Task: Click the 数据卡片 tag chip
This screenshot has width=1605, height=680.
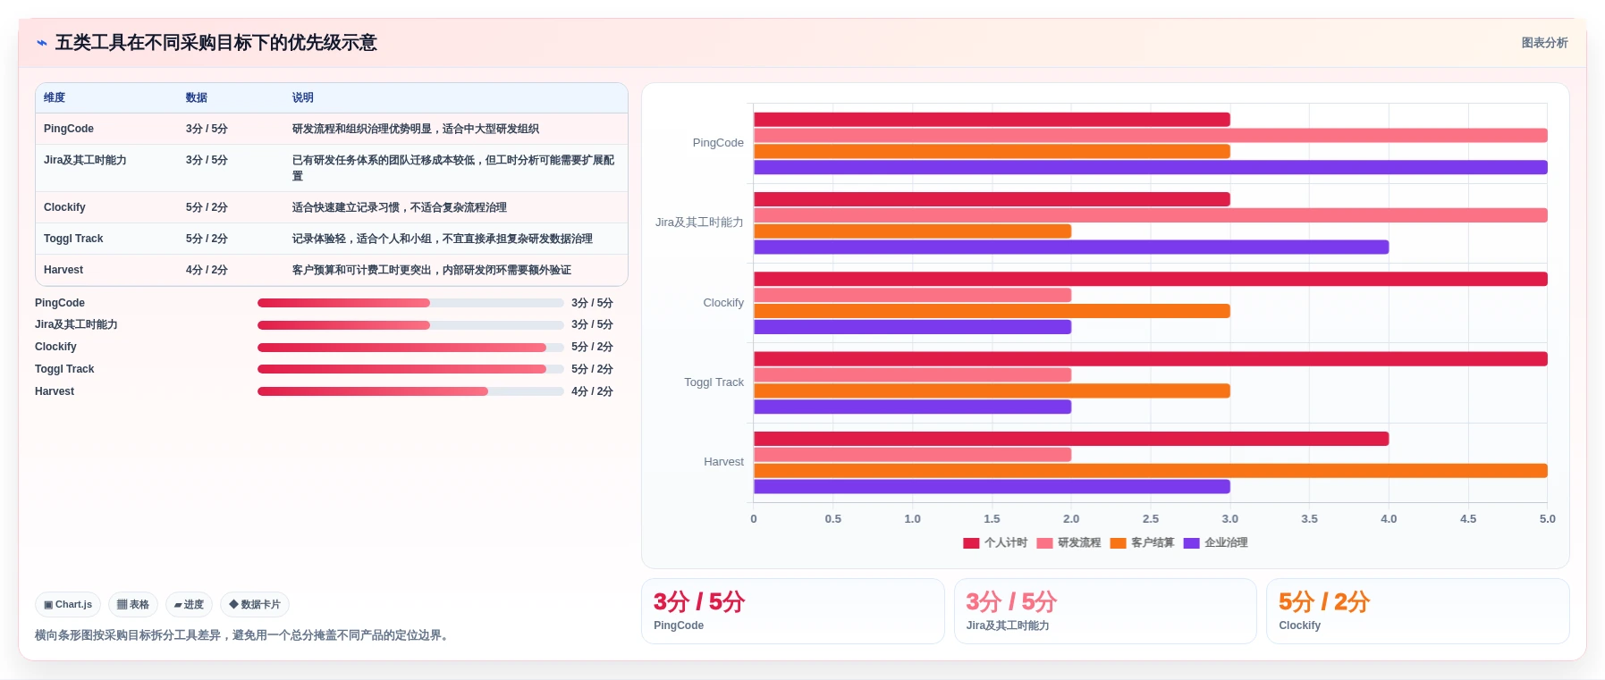Action: click(255, 605)
